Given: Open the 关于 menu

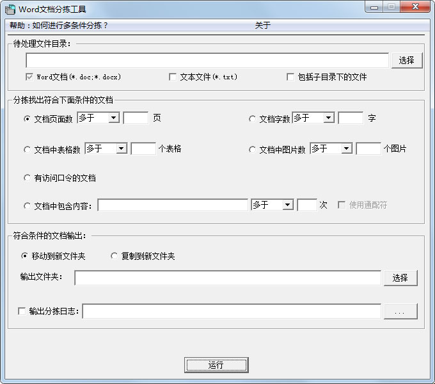Looking at the screenshot, I should tap(262, 26).
